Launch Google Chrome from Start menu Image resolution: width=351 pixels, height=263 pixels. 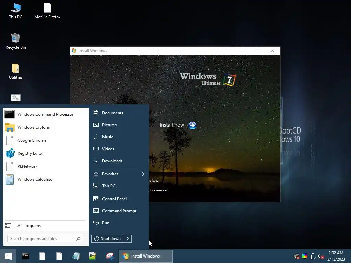(46, 140)
